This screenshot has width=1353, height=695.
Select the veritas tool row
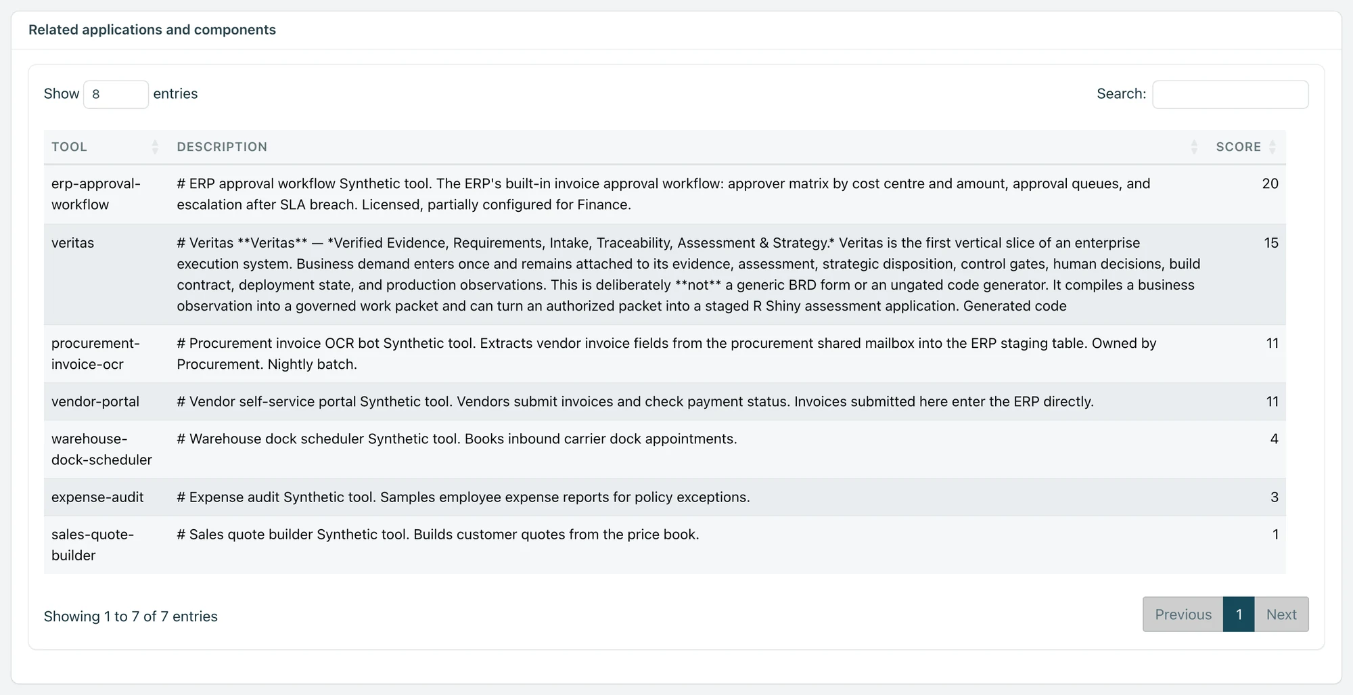click(x=664, y=274)
